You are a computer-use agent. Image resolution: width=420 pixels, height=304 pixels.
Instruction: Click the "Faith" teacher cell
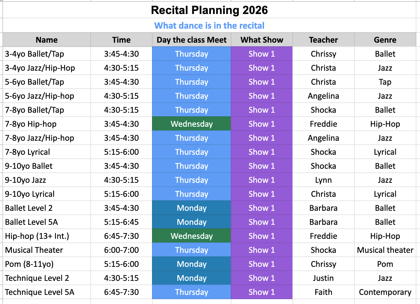pos(323,292)
